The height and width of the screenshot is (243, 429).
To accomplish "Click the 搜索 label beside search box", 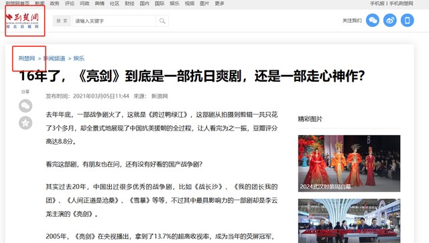I will [62, 21].
